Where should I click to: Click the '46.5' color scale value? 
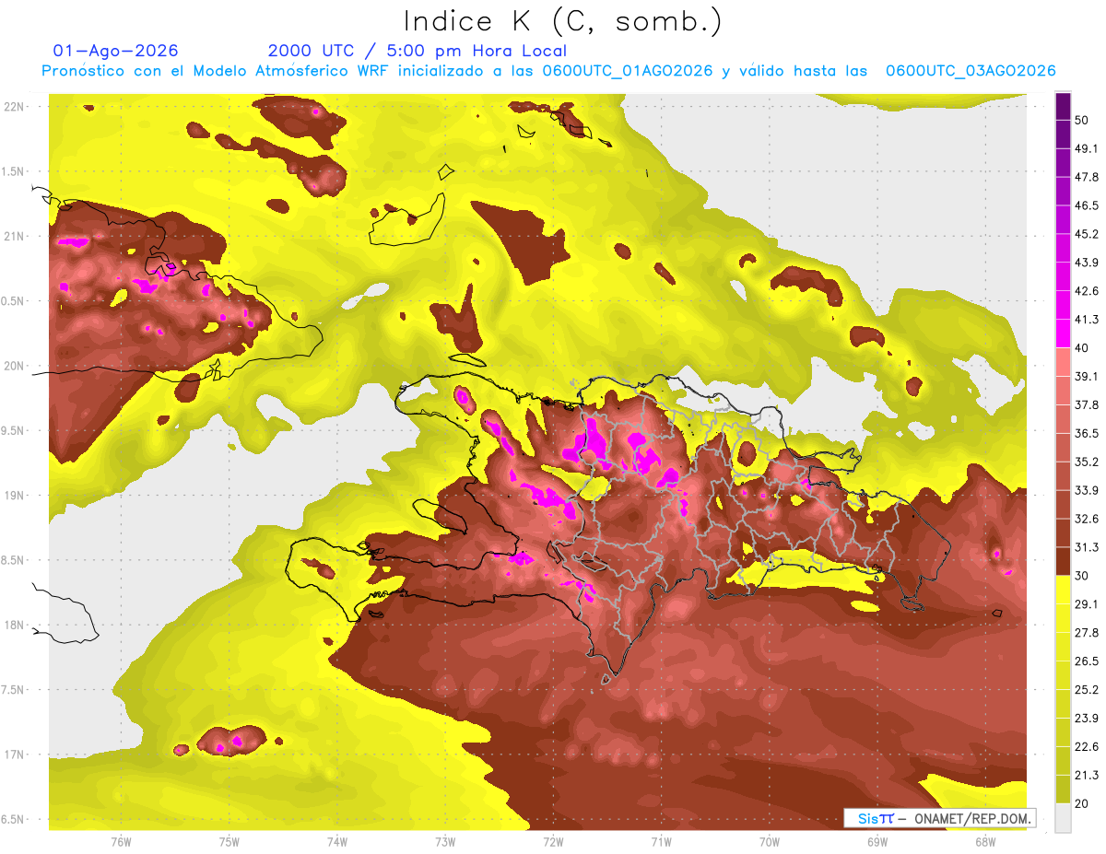tap(1087, 205)
